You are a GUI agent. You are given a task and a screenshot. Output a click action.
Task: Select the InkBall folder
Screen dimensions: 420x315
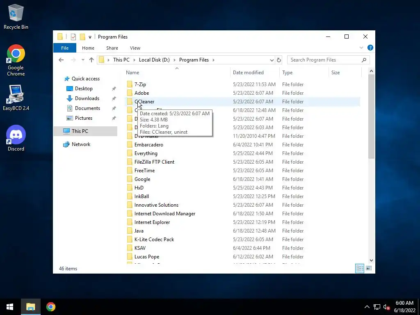tap(243, 196)
